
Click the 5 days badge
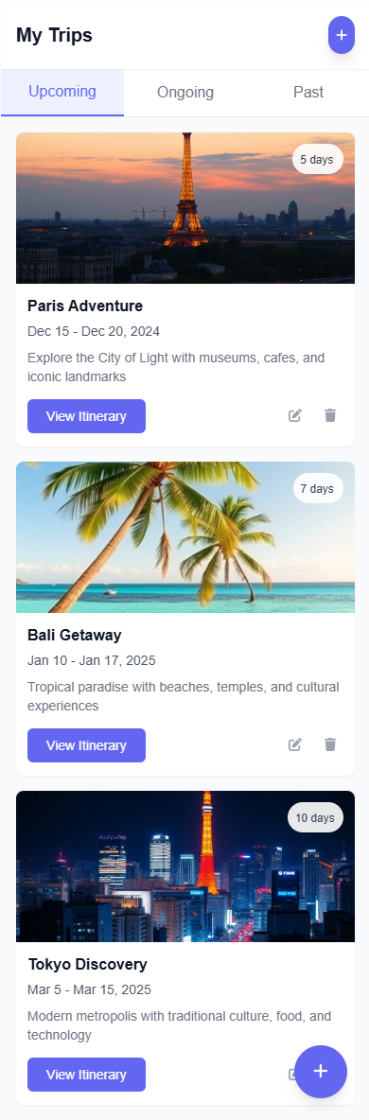pos(318,159)
